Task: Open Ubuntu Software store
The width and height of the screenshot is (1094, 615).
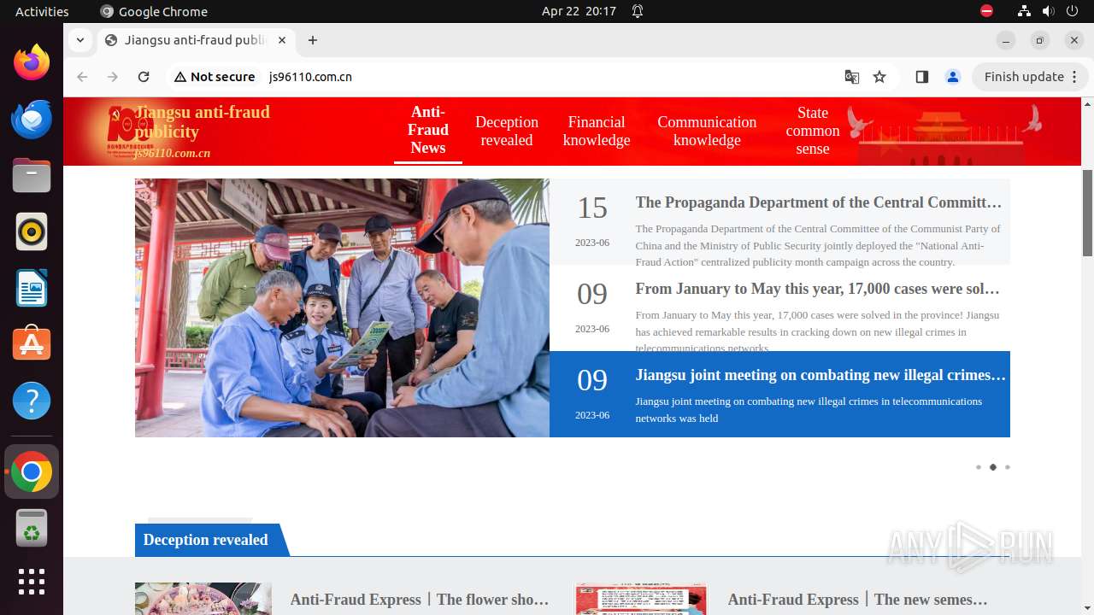Action: point(32,344)
